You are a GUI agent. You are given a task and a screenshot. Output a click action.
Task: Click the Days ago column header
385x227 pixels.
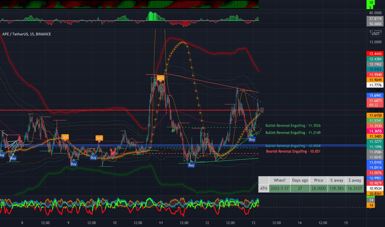pyautogui.click(x=300, y=180)
